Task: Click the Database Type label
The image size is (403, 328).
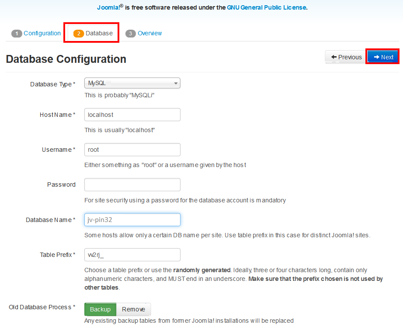Action: click(x=53, y=84)
